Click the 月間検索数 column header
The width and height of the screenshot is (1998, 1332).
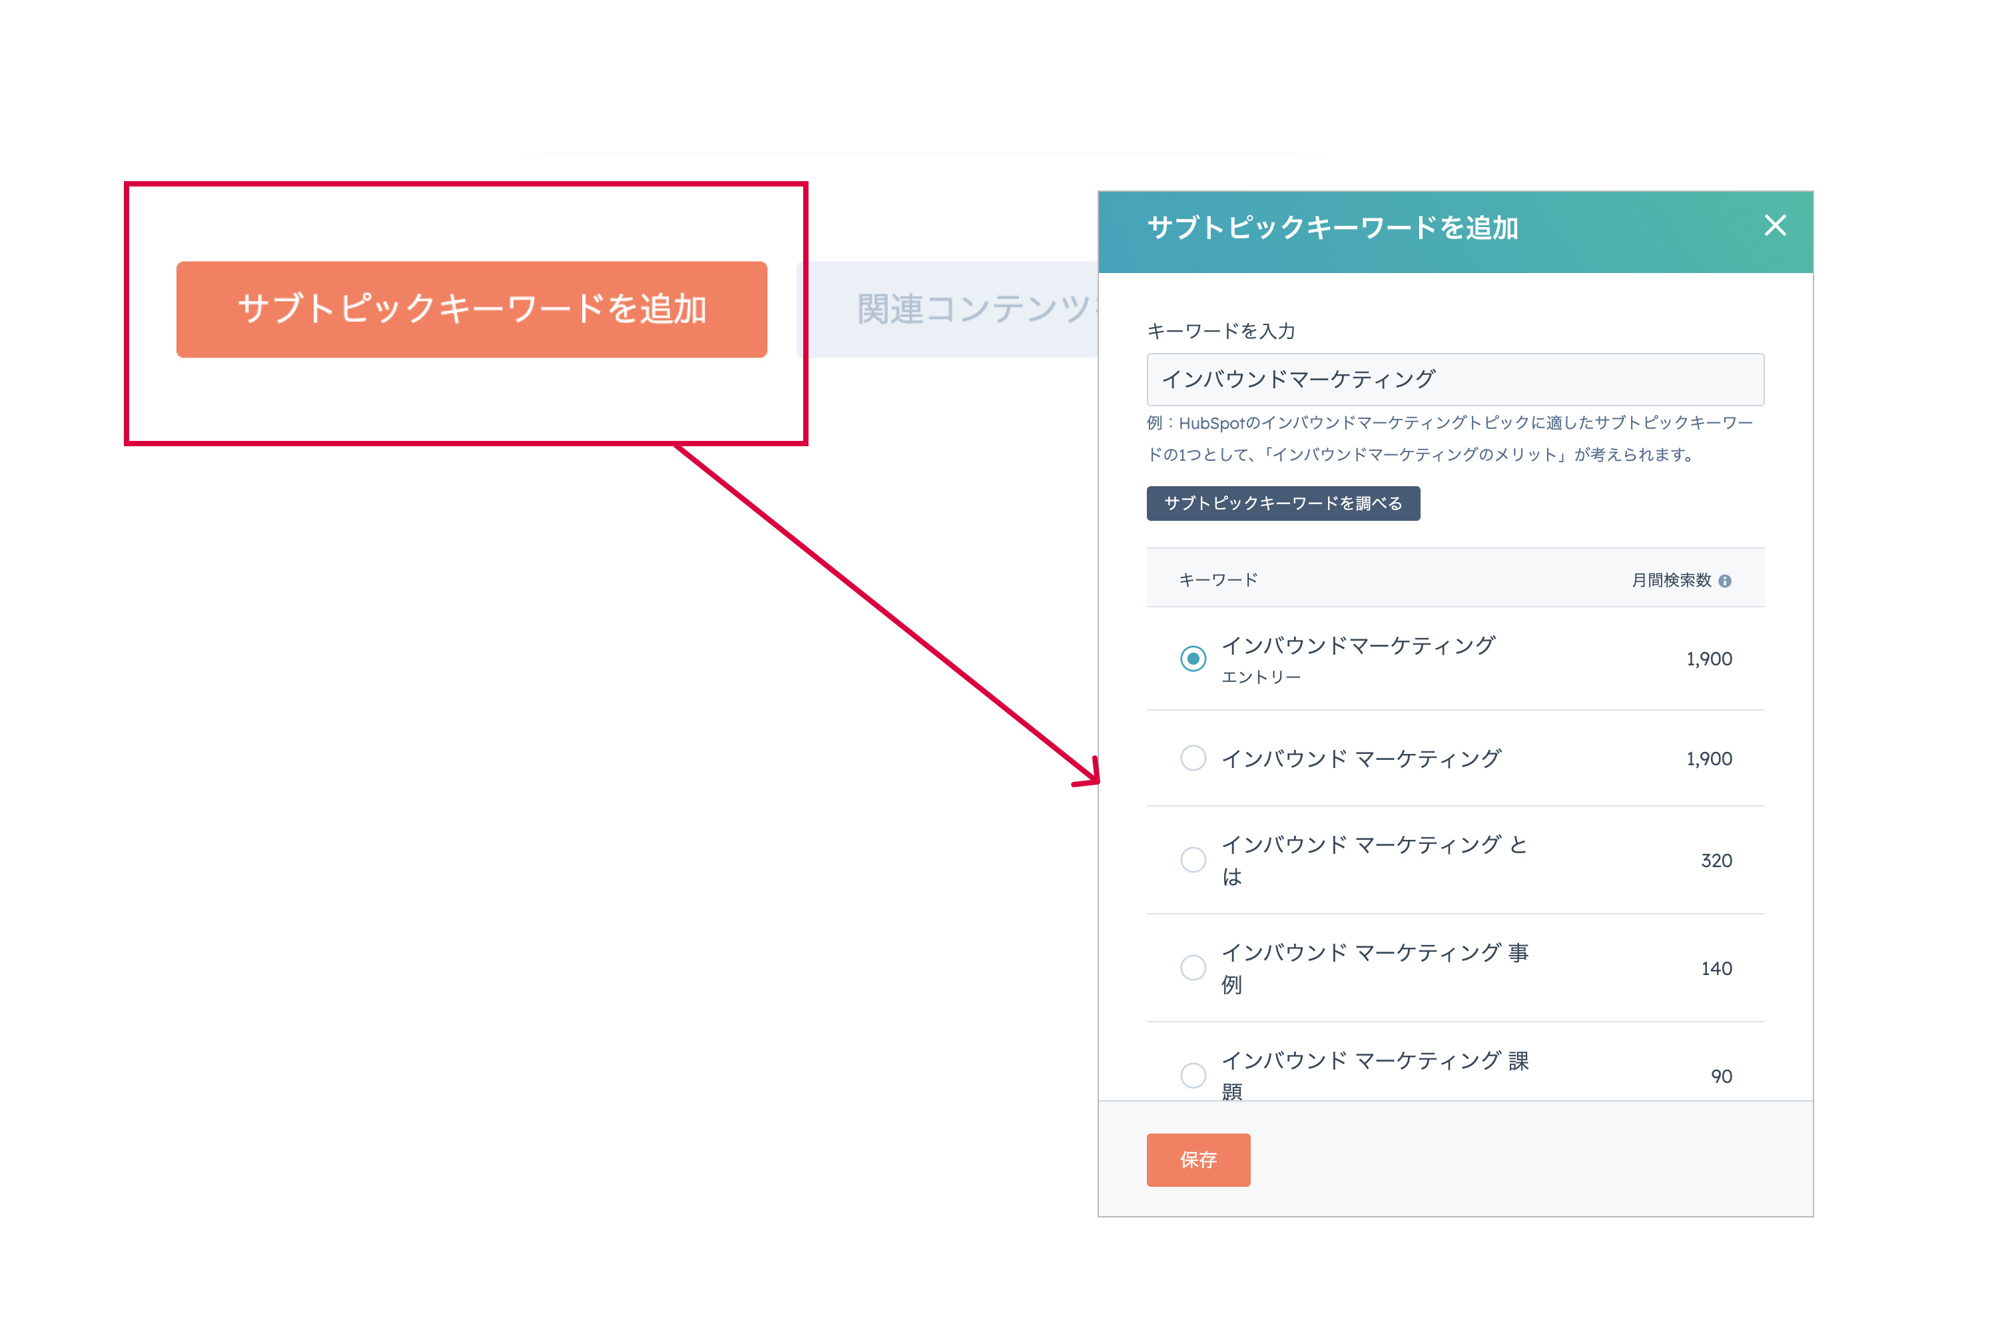pyautogui.click(x=1670, y=580)
